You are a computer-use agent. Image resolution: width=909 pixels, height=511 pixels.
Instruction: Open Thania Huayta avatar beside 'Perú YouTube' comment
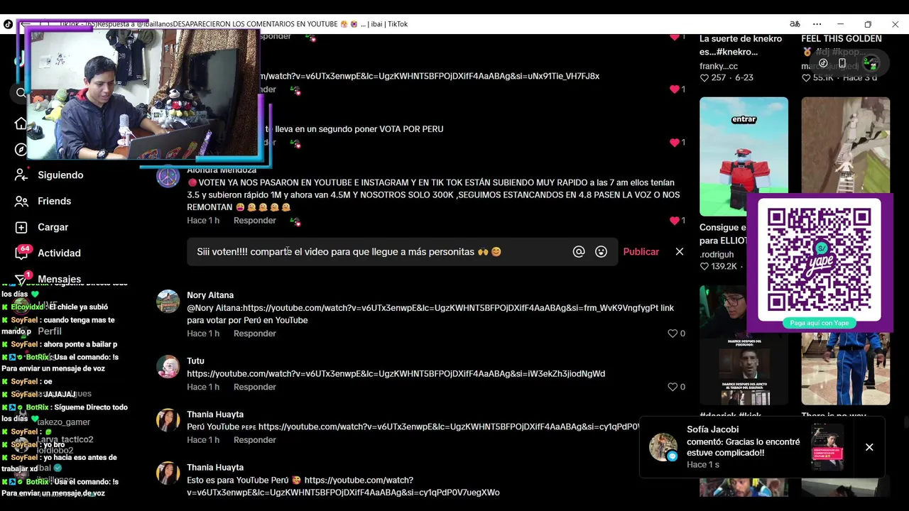coord(168,420)
